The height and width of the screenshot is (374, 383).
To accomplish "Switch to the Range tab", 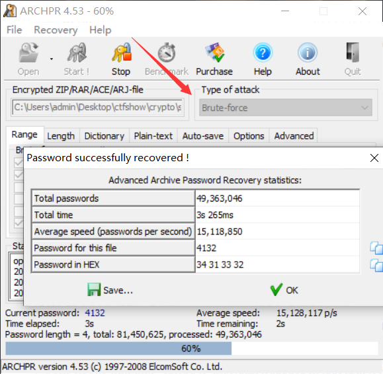I will (x=24, y=134).
